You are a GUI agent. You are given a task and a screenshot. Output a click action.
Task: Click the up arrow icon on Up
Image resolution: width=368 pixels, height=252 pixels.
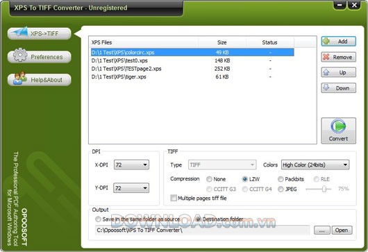[326, 72]
